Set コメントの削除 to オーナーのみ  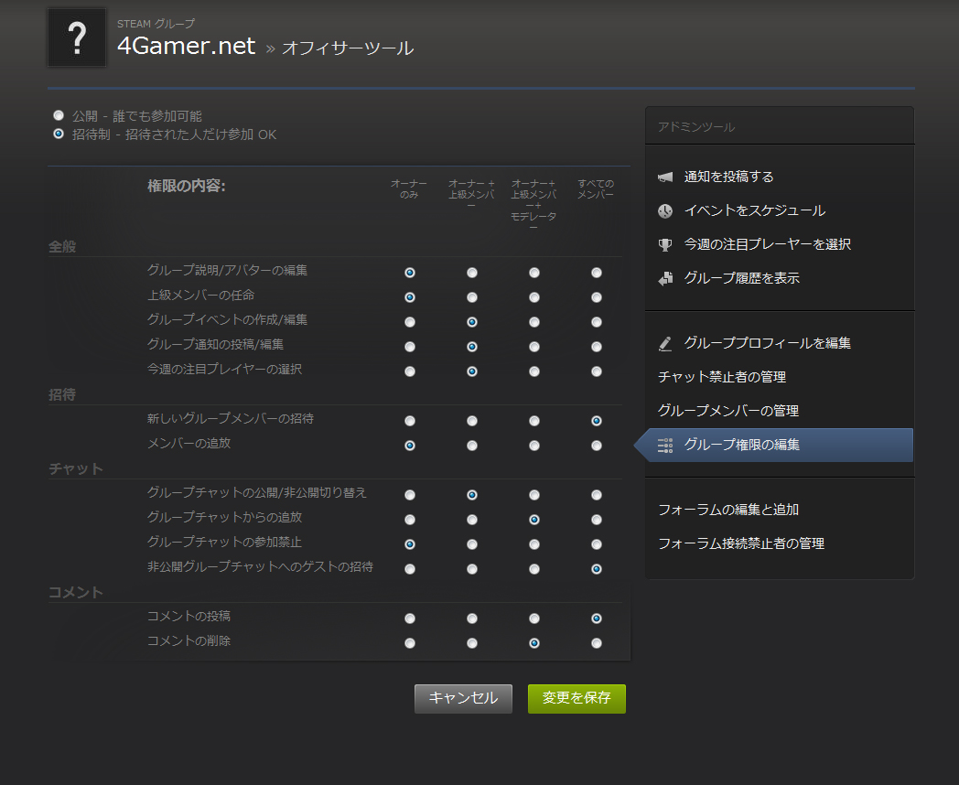point(410,643)
